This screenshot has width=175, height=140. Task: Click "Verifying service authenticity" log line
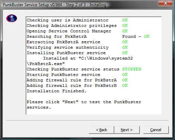point(68,47)
